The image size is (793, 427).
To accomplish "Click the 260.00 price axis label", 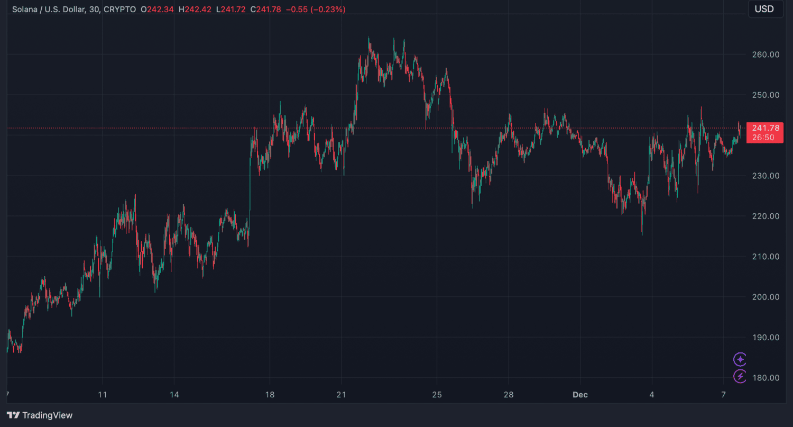I will (764, 54).
